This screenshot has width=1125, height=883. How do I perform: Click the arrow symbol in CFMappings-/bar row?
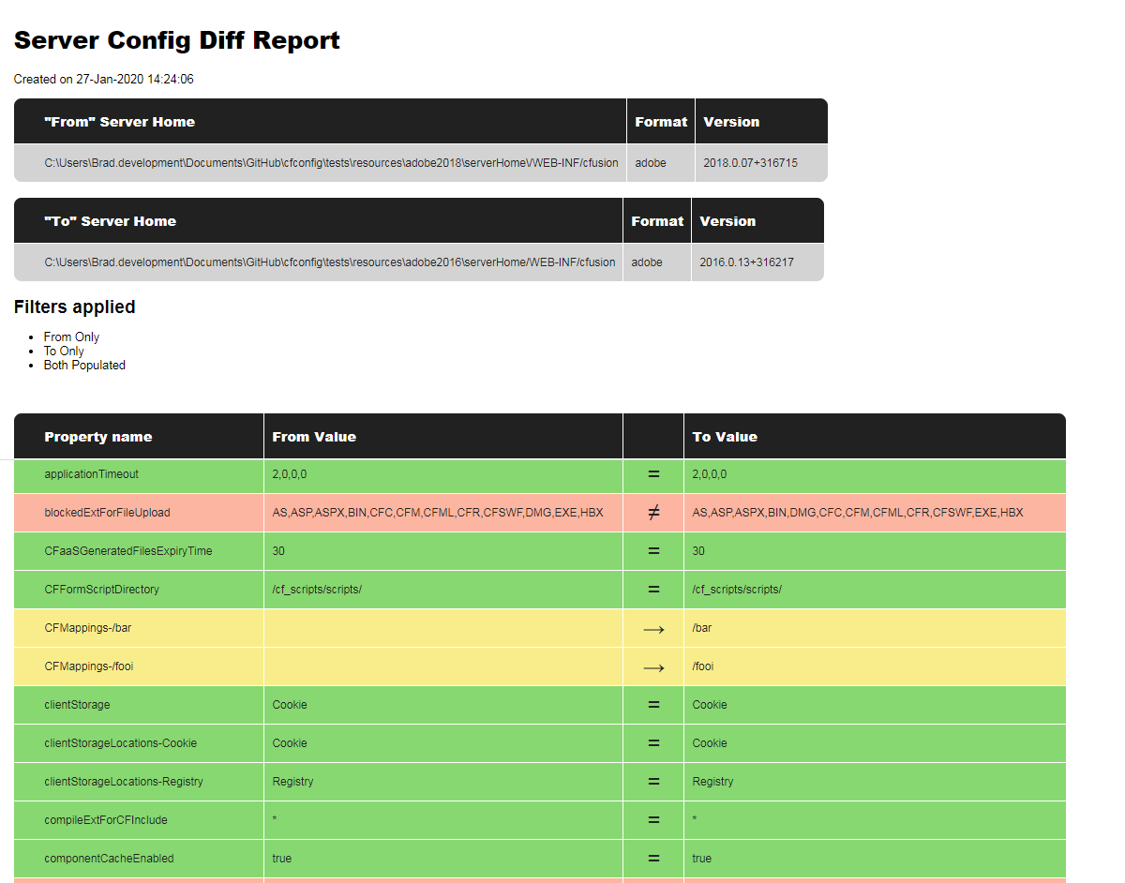(653, 629)
